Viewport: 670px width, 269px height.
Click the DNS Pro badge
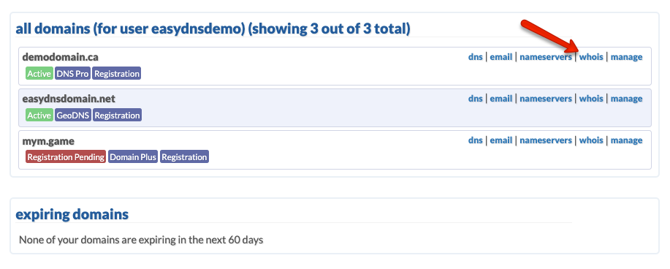pyautogui.click(x=72, y=74)
